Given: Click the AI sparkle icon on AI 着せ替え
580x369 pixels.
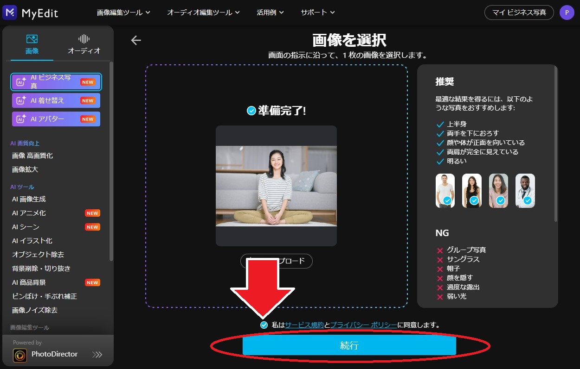Looking at the screenshot, I should (x=21, y=100).
